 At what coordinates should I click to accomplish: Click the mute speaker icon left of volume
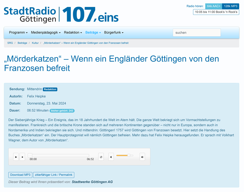coord(111,157)
